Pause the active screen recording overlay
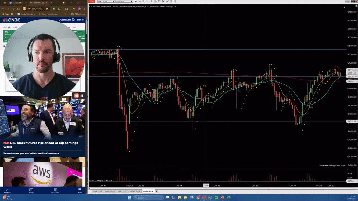The image size is (358, 201). tap(82, 95)
